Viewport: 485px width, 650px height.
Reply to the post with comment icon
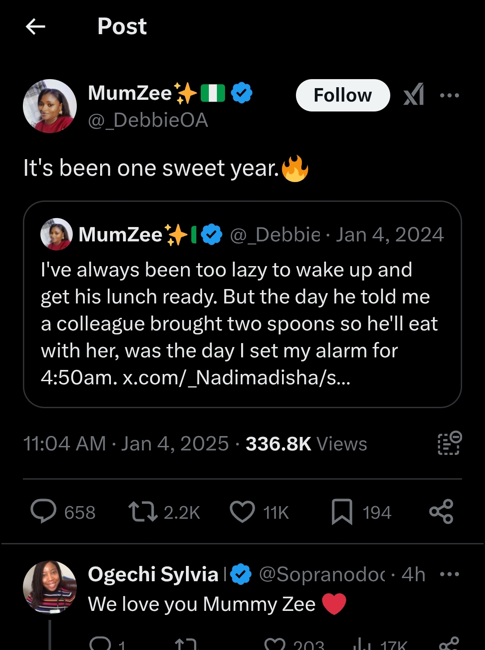(x=44, y=512)
